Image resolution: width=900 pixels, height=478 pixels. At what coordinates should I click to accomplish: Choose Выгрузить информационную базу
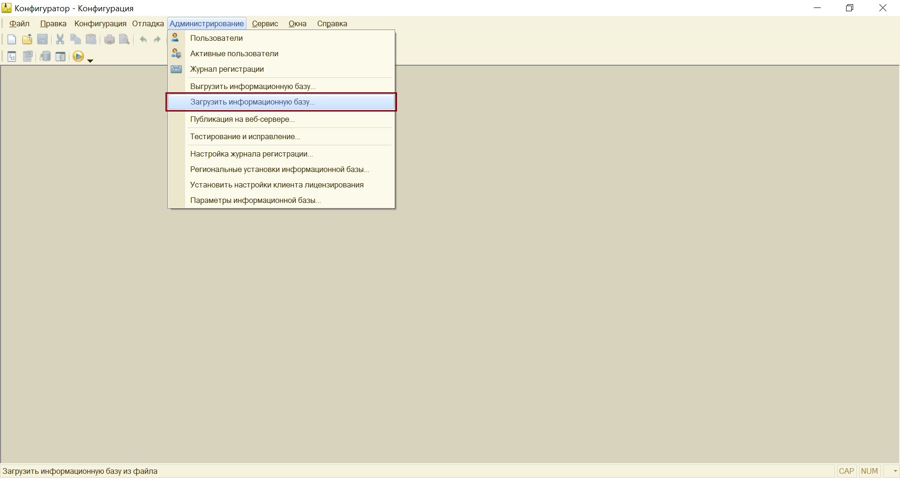click(253, 86)
